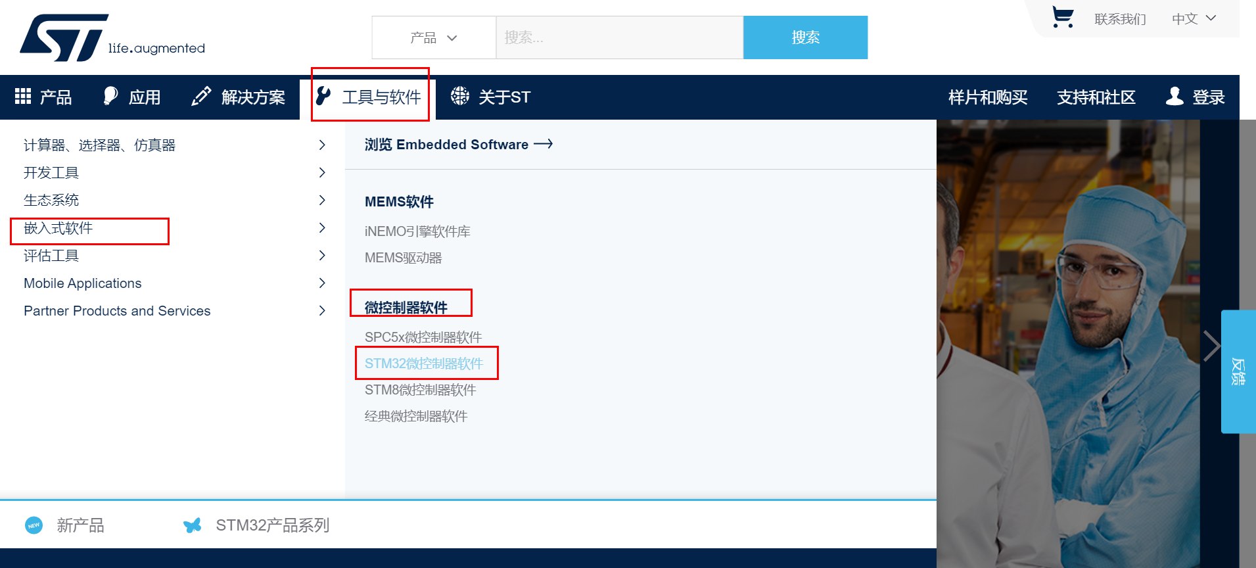1256x568 pixels.
Task: Click the NEW badge icon beside 新产品
Action: [x=34, y=525]
